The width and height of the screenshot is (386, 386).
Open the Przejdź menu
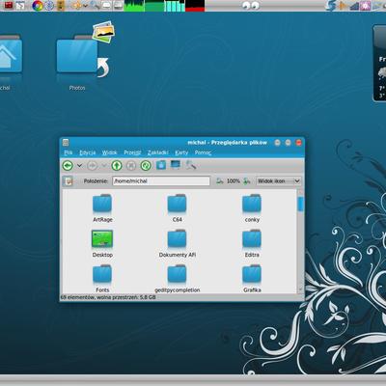132,152
